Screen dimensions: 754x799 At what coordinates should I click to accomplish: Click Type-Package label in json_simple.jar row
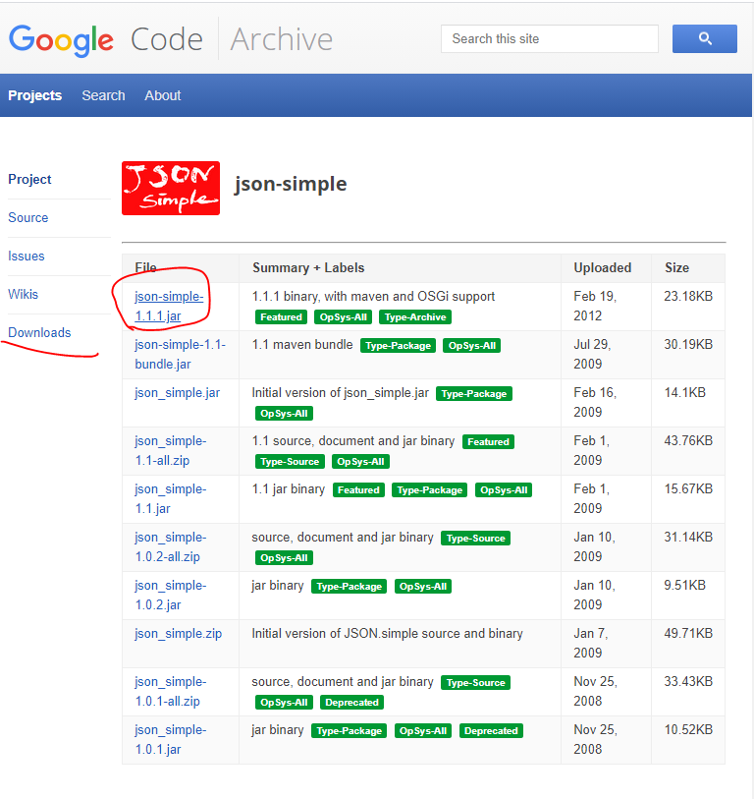474,394
